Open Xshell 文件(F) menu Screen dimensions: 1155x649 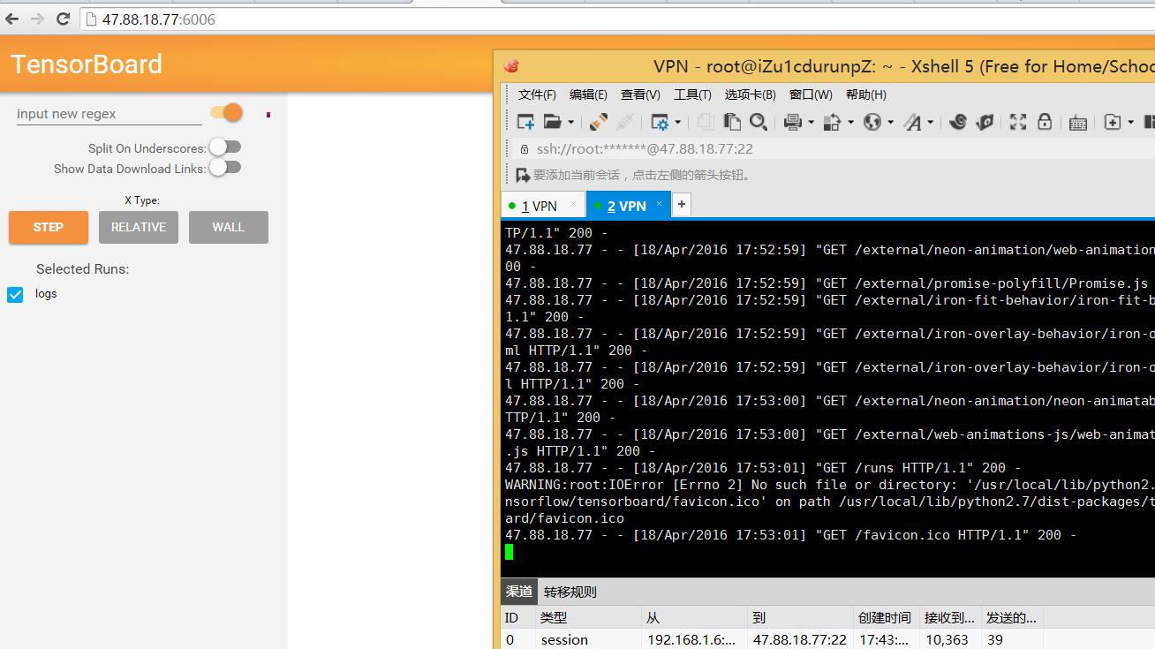pyautogui.click(x=537, y=94)
